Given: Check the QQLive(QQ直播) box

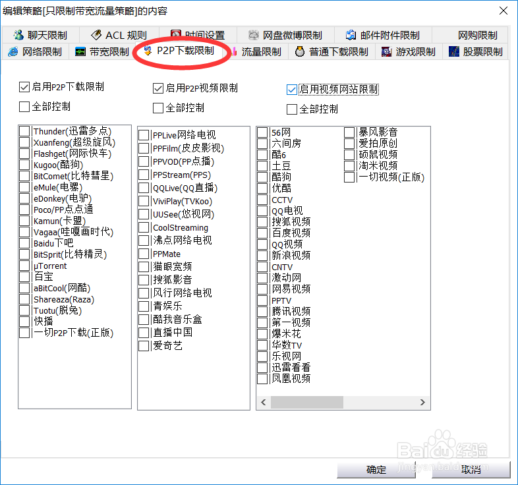Looking at the screenshot, I should 144,188.
